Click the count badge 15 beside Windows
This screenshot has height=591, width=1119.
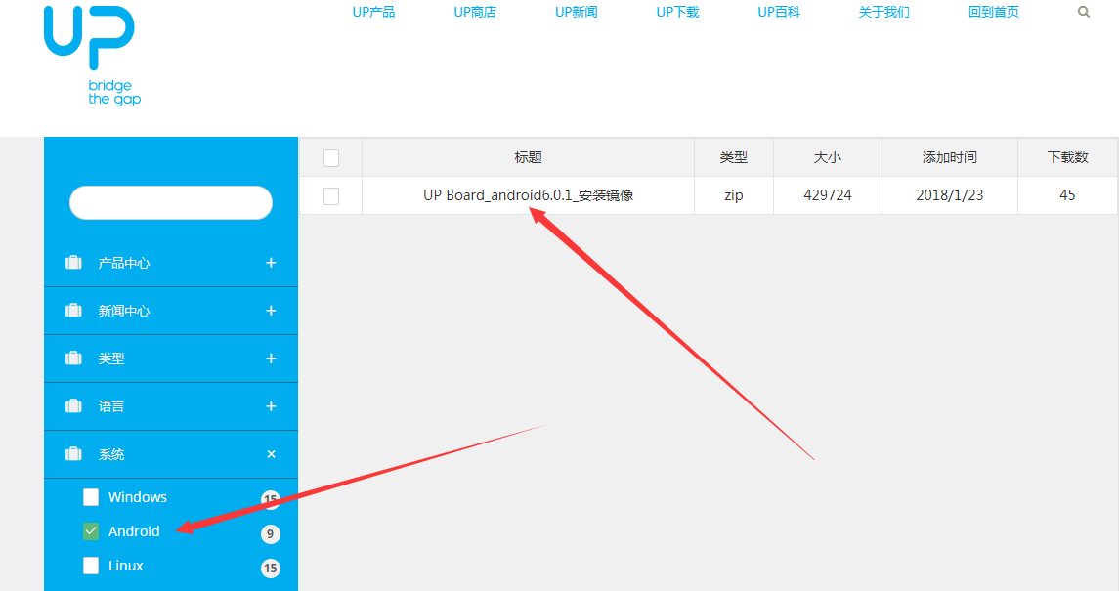pos(271,497)
